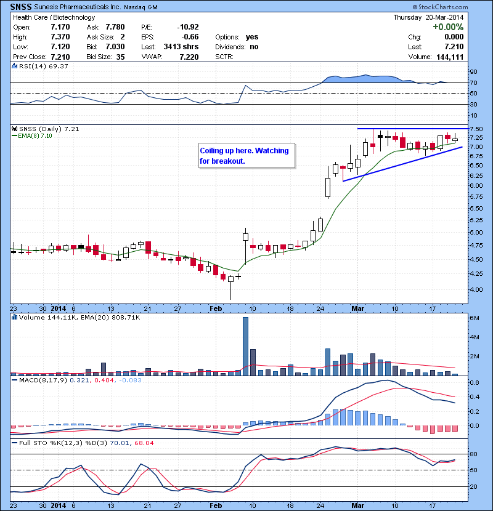Click the 7.50 price axis label
Viewport: 493px width, 511px height.
477,129
